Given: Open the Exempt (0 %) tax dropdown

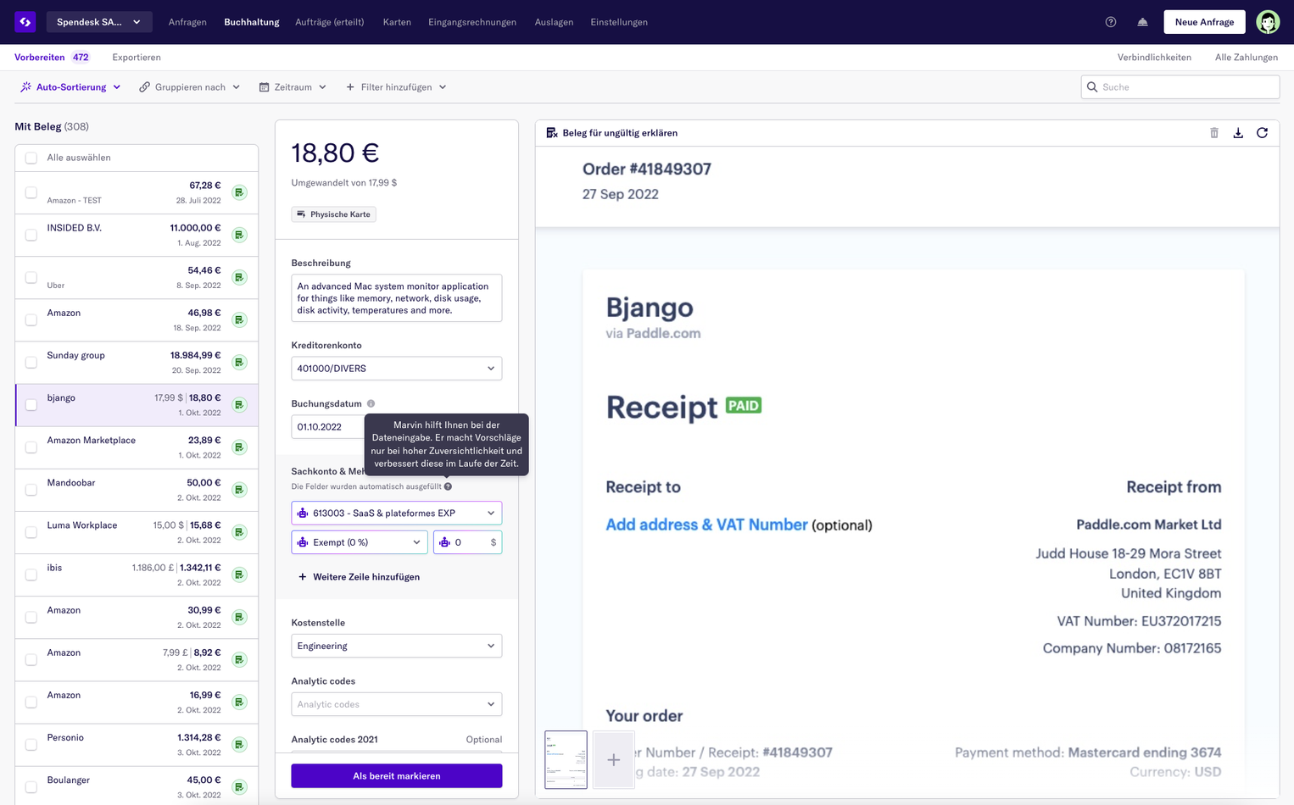Looking at the screenshot, I should click(x=360, y=542).
